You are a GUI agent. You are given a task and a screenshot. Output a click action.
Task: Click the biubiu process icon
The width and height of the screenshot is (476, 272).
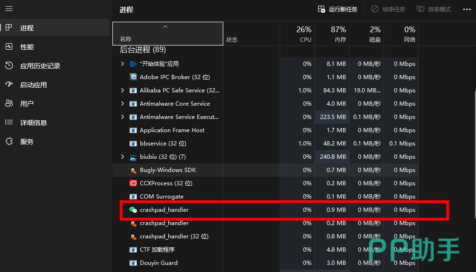tap(133, 157)
